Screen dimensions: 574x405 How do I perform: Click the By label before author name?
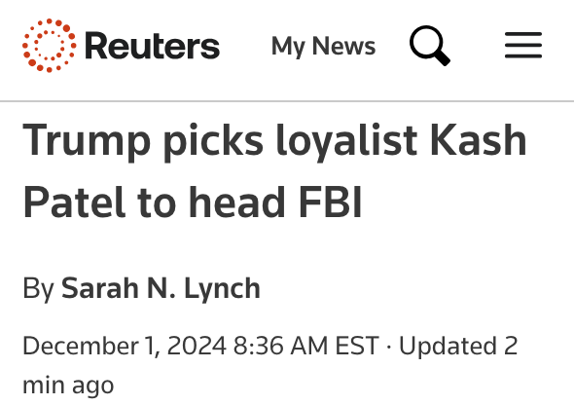coord(39,290)
